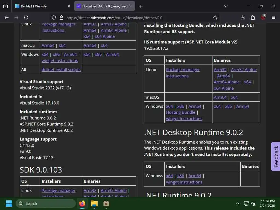Select the SDK 9.0.103 heading text
Viewport: 280px width, 210px height.
point(41,170)
